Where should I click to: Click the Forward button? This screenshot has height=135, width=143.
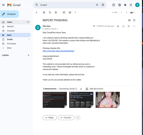[66, 118]
